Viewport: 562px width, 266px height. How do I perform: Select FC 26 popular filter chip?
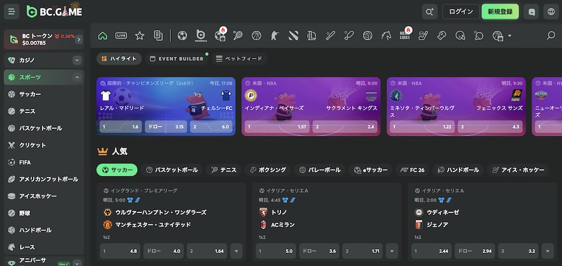click(413, 170)
